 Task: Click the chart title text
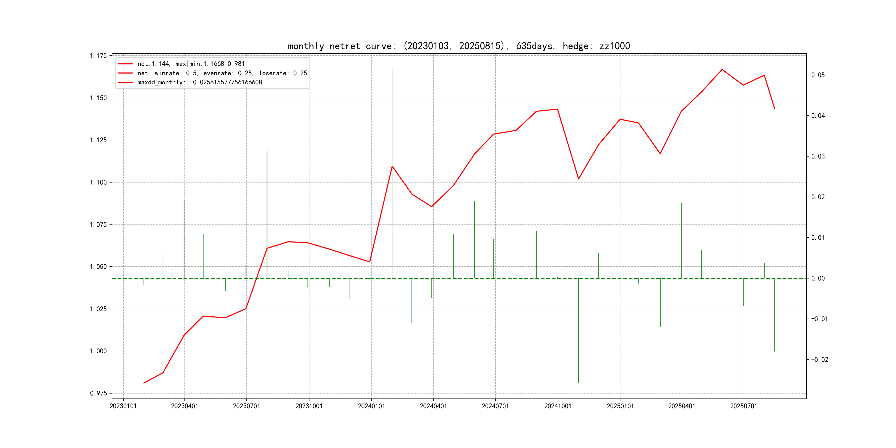coord(459,46)
